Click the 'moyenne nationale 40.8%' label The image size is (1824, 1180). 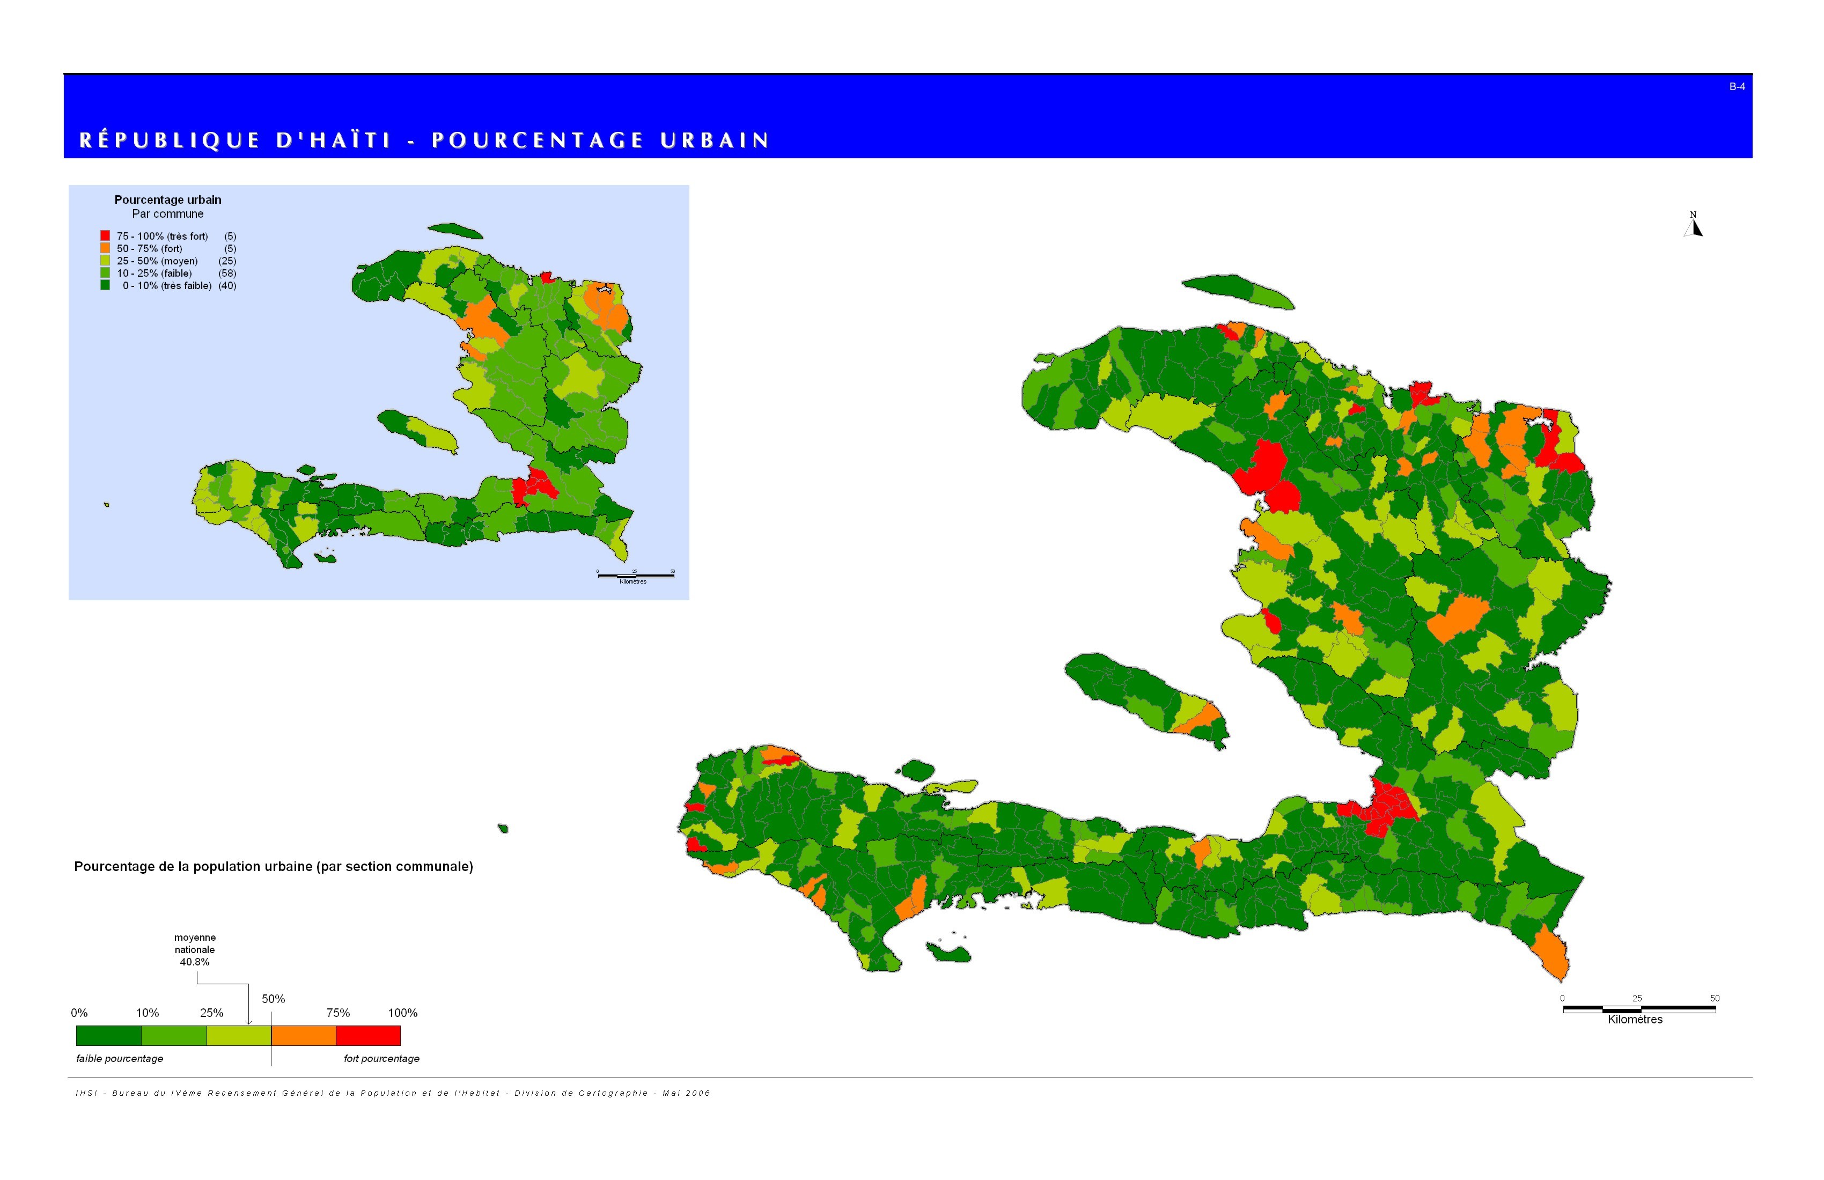coord(195,949)
